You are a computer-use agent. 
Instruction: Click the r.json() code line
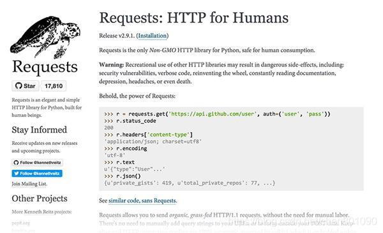(x=123, y=176)
